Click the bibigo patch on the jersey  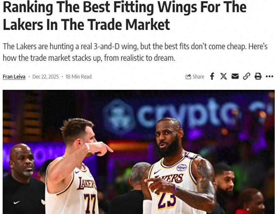coord(182,167)
